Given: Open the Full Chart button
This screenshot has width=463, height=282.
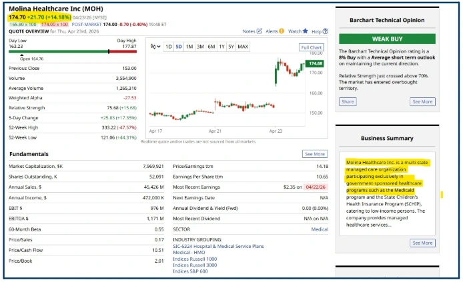Looking at the screenshot, I should click(x=312, y=47).
